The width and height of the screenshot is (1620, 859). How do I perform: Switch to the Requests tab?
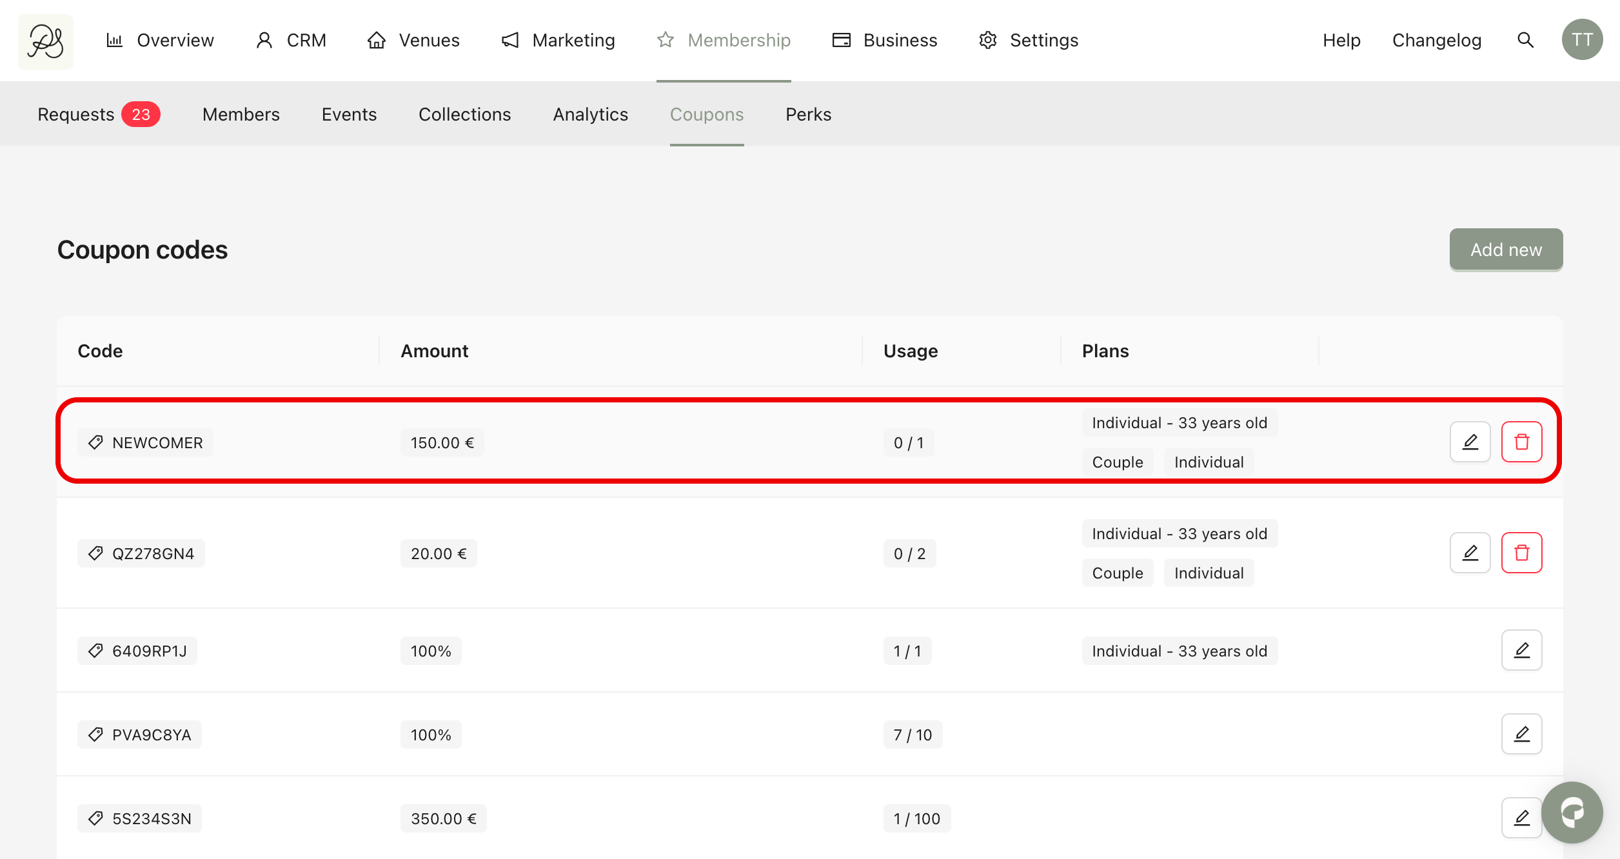76,114
